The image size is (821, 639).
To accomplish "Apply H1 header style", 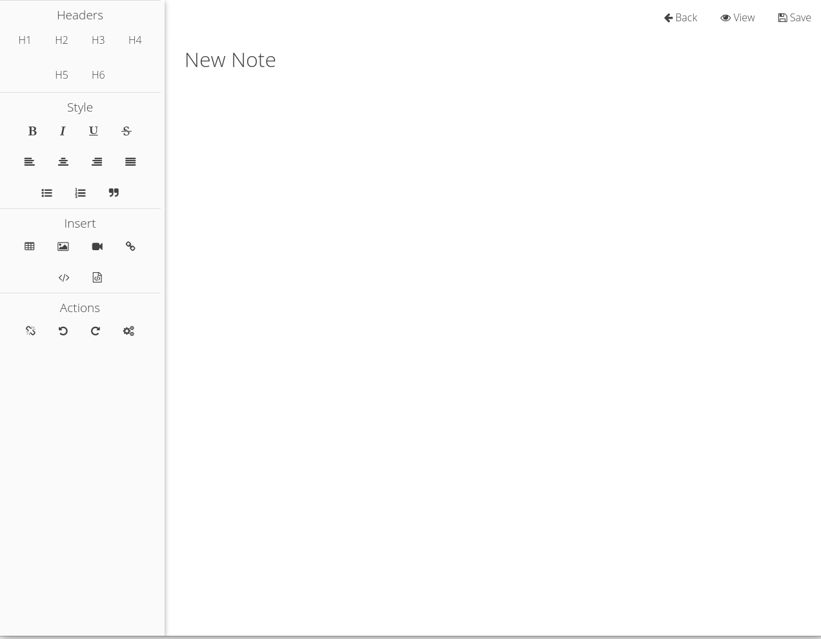I will click(25, 40).
